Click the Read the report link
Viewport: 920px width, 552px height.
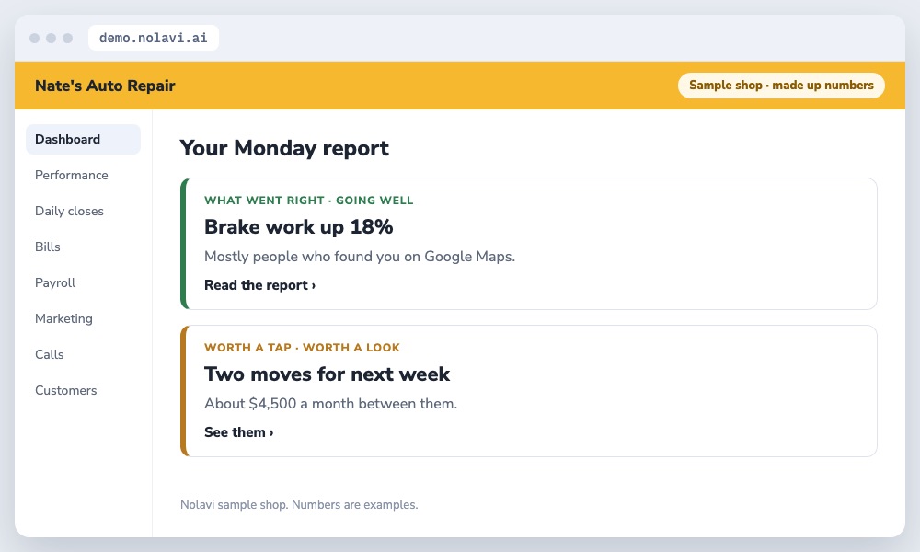[x=260, y=285]
